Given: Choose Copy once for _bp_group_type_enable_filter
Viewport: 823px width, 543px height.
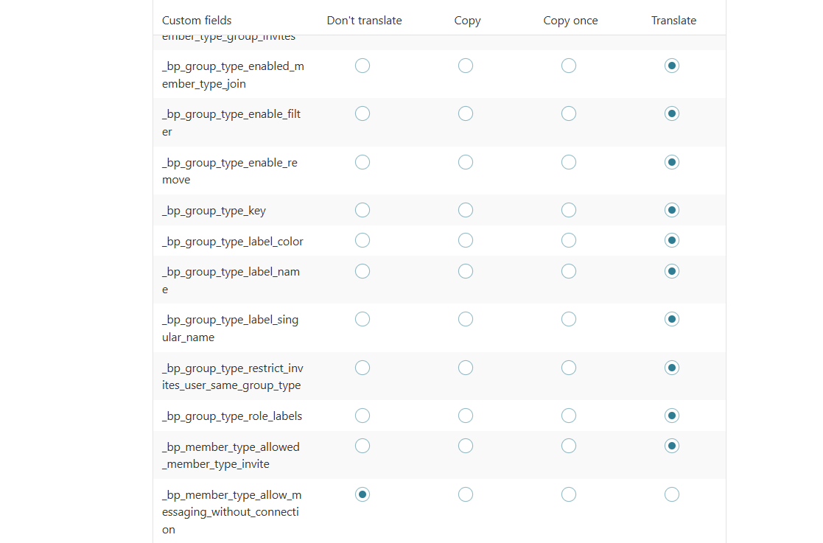Looking at the screenshot, I should point(569,113).
